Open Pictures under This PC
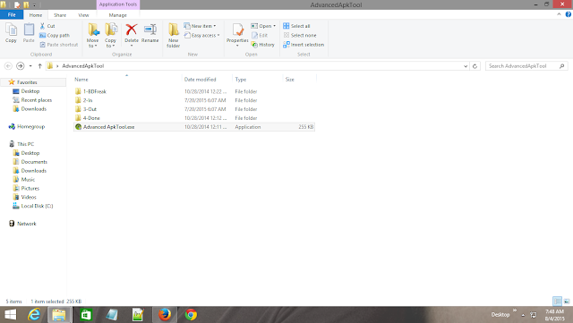 [30, 188]
